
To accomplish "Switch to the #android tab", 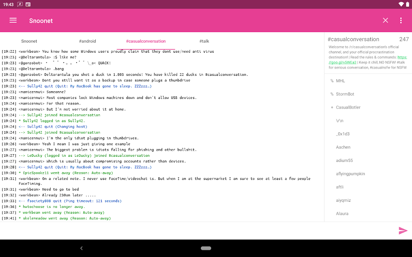I will (x=88, y=41).
